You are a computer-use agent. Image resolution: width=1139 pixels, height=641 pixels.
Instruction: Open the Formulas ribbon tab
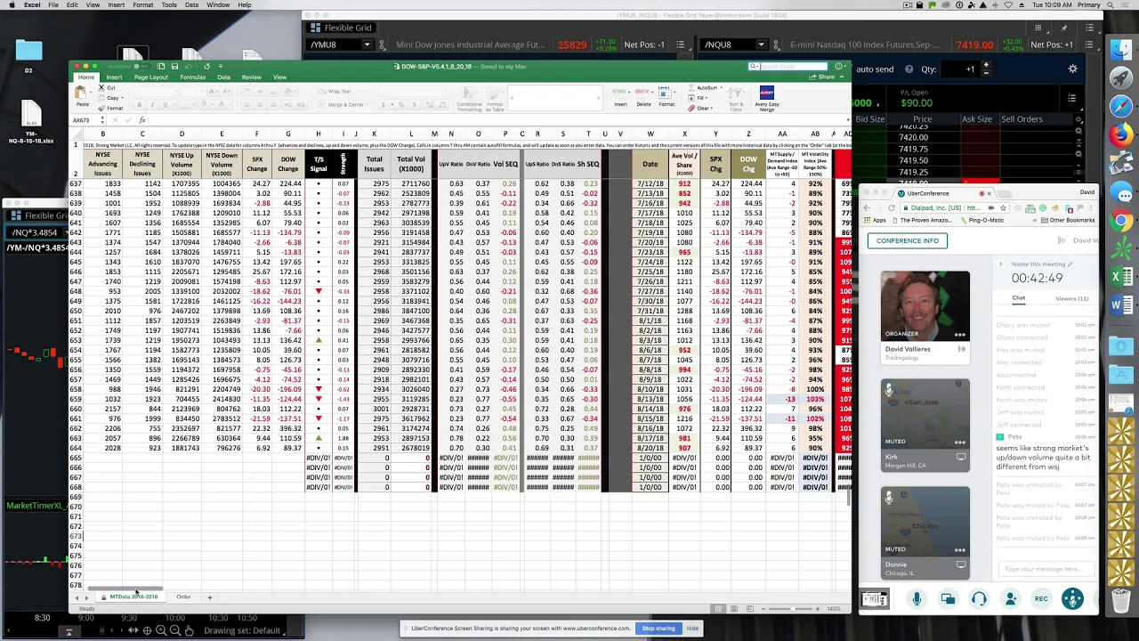(x=192, y=77)
